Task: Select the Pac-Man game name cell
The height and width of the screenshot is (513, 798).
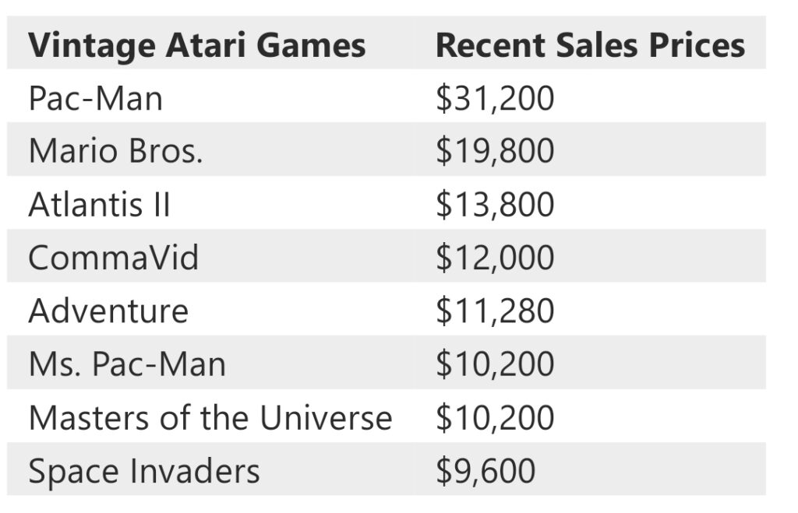Action: (95, 99)
